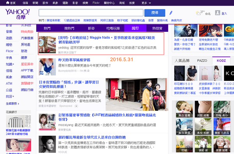Click the navy blouse product image
This screenshot has height=154, width=234.
[x=186, y=73]
